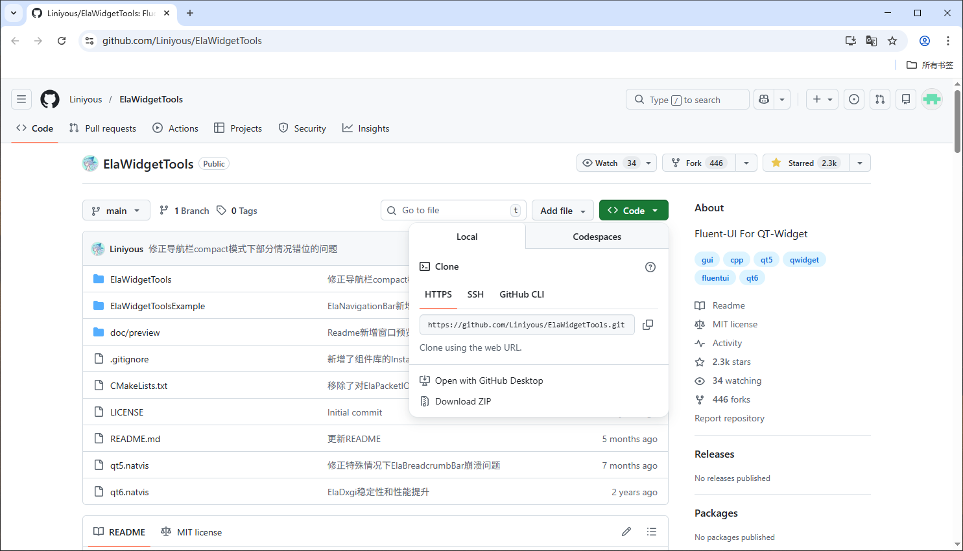Open the all bookmarks folder
963x551 pixels.
click(930, 65)
